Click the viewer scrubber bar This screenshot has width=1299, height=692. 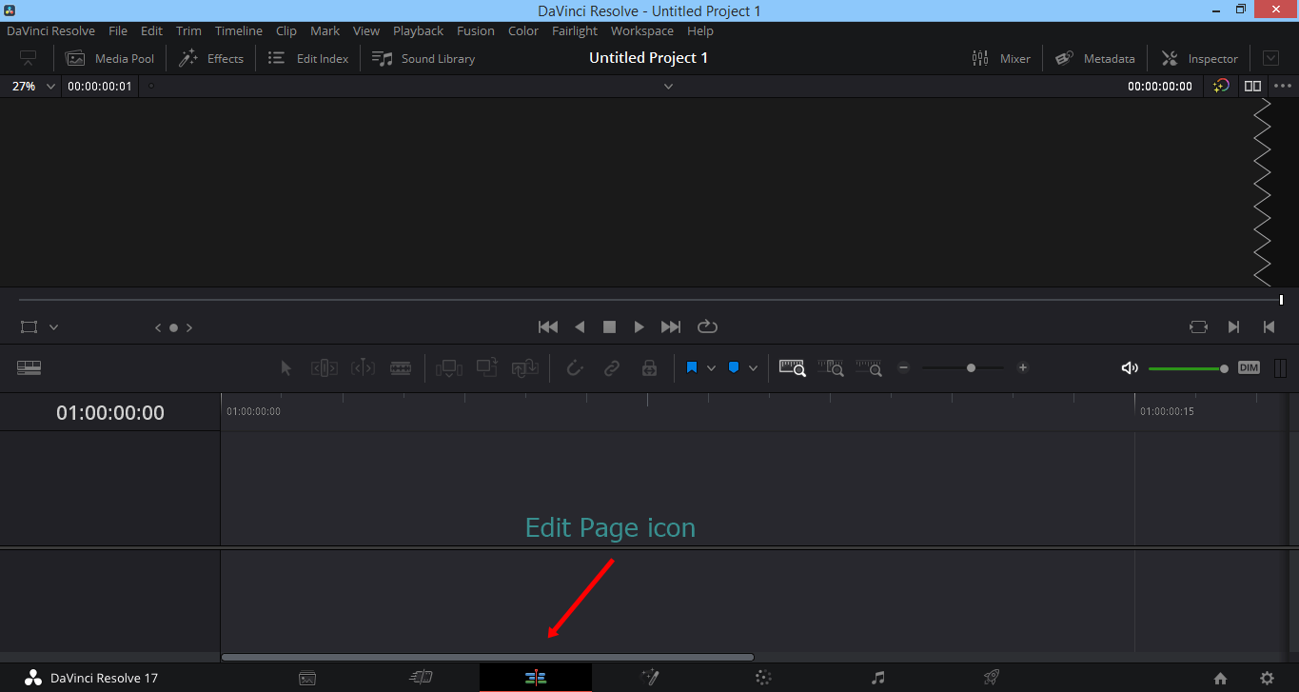tap(650, 300)
